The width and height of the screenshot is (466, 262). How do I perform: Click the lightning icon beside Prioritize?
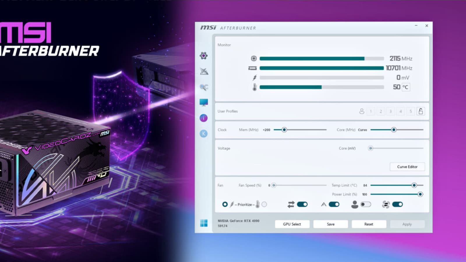click(x=232, y=204)
